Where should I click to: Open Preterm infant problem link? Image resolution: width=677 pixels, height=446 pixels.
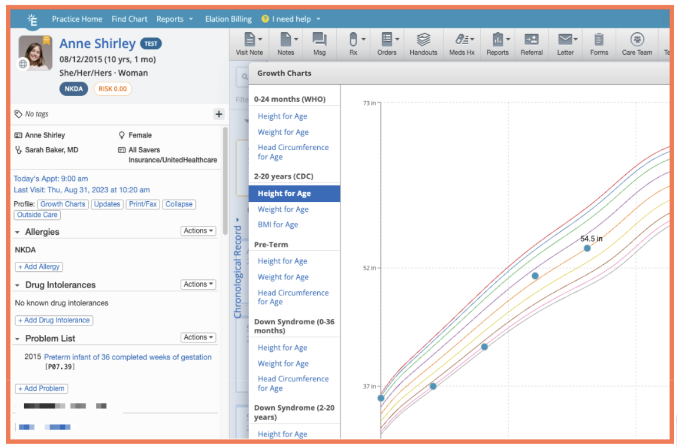pyautogui.click(x=128, y=357)
